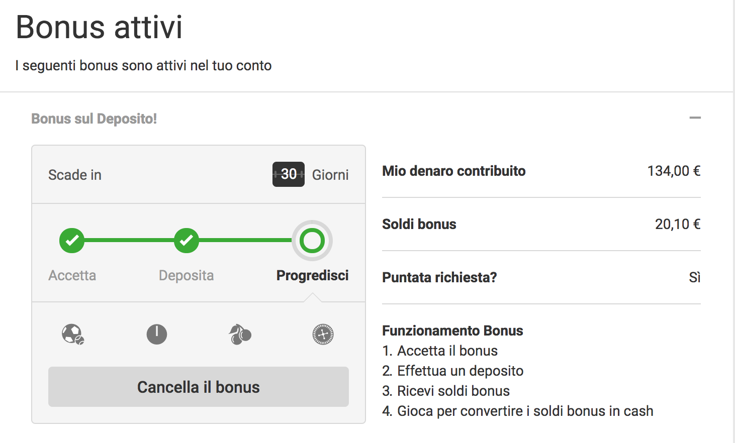Select the Progredisci step label
Viewport: 735px width, 443px height.
click(x=312, y=275)
